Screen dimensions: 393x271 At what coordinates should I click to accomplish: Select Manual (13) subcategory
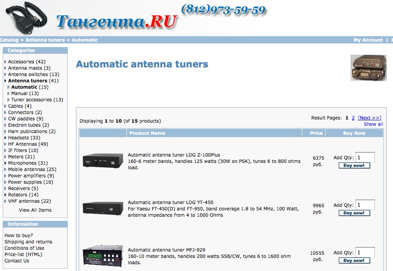[x=25, y=93]
